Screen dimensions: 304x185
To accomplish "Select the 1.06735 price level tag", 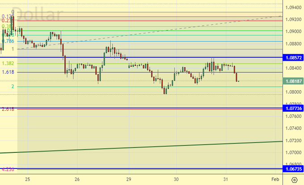I will (293, 169).
